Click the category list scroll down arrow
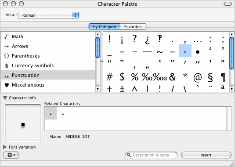Image resolution: width=235 pixels, height=167 pixels. (x=98, y=89)
